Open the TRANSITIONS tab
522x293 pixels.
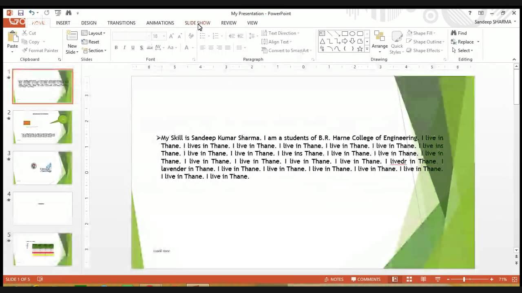coord(121,23)
